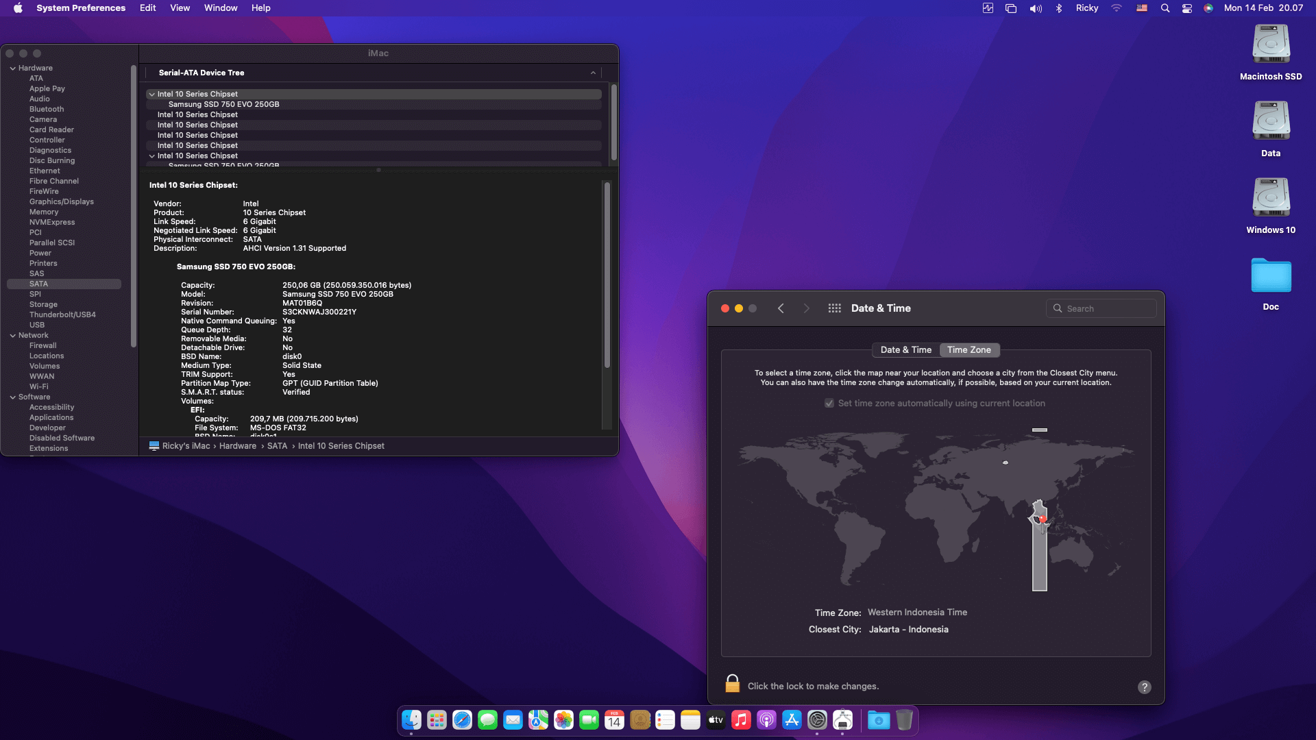Open Messages from the dock
The height and width of the screenshot is (740, 1316).
[x=487, y=720]
